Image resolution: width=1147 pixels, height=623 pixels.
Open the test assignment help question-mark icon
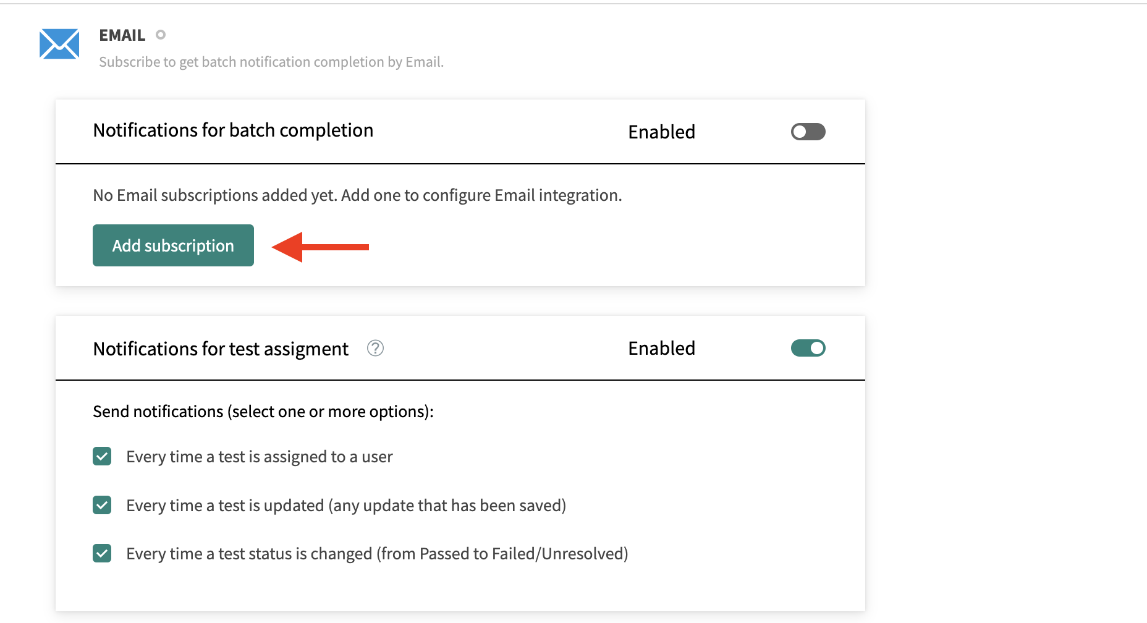[375, 349]
